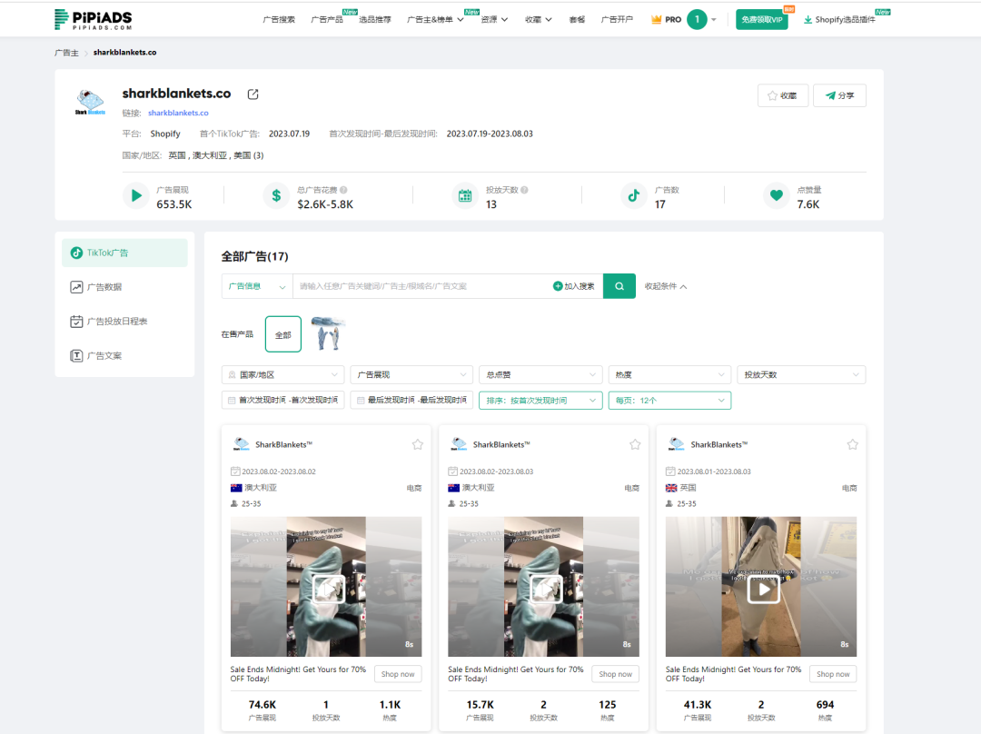981x734 pixels.
Task: Click the ad keyword search input field
Action: pyautogui.click(x=421, y=286)
